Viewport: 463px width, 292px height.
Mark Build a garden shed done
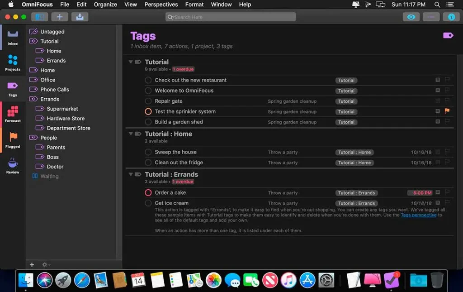(148, 122)
